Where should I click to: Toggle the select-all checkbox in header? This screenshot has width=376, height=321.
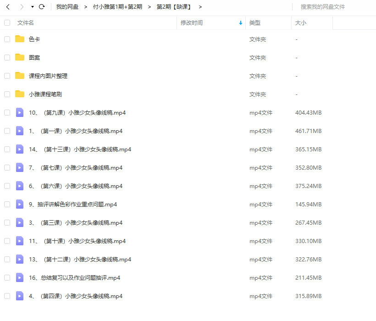7,22
